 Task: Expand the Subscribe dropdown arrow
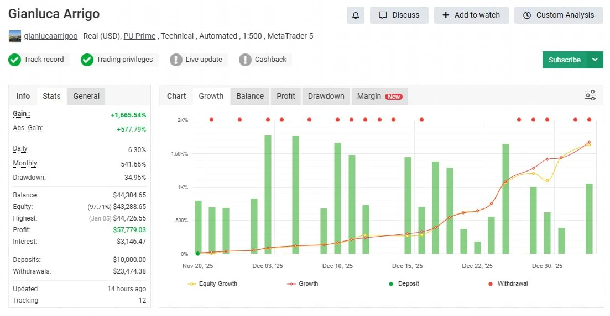tap(595, 60)
